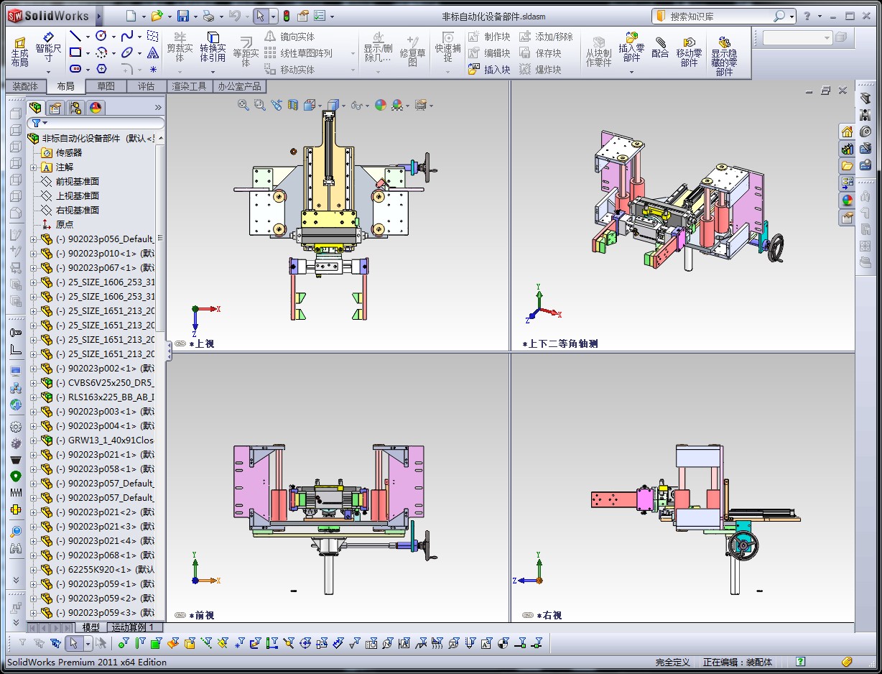Click the Save disk icon

183,16
